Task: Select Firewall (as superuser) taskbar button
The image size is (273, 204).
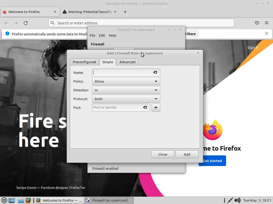Action: [x=109, y=200]
